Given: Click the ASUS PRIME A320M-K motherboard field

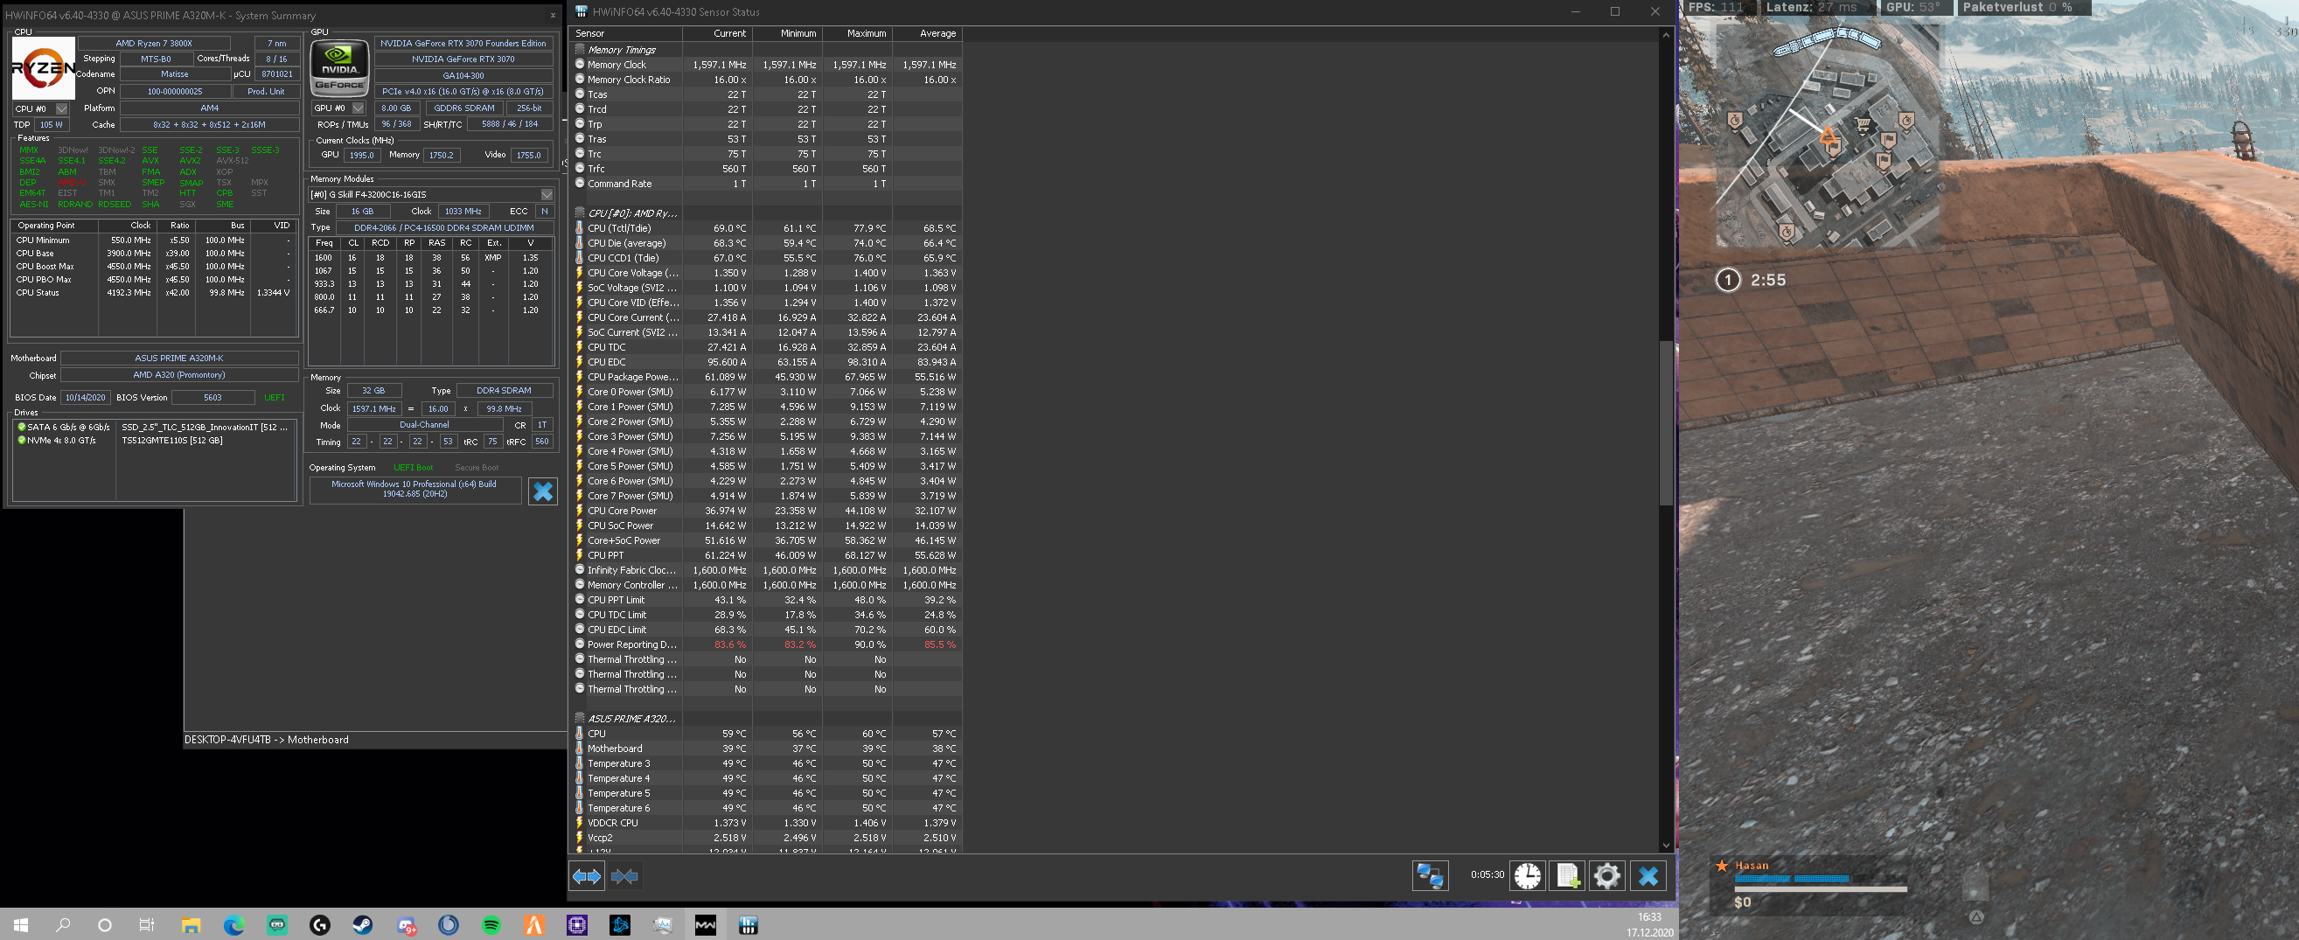Looking at the screenshot, I should [178, 358].
